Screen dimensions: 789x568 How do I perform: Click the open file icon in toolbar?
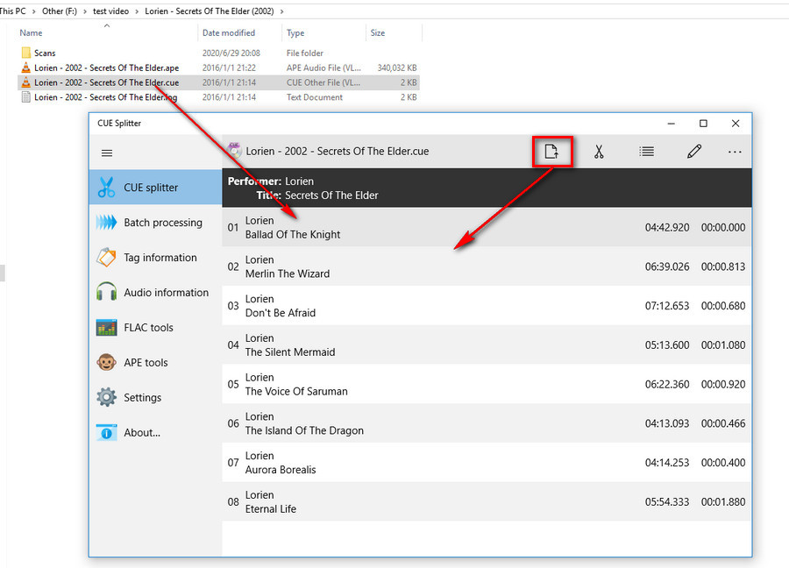click(x=551, y=152)
